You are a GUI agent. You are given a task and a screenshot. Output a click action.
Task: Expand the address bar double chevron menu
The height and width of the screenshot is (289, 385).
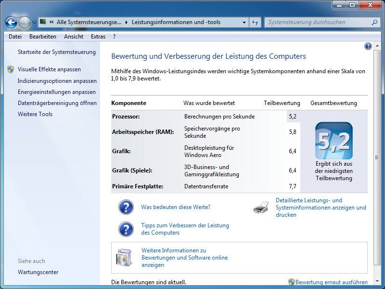click(51, 22)
